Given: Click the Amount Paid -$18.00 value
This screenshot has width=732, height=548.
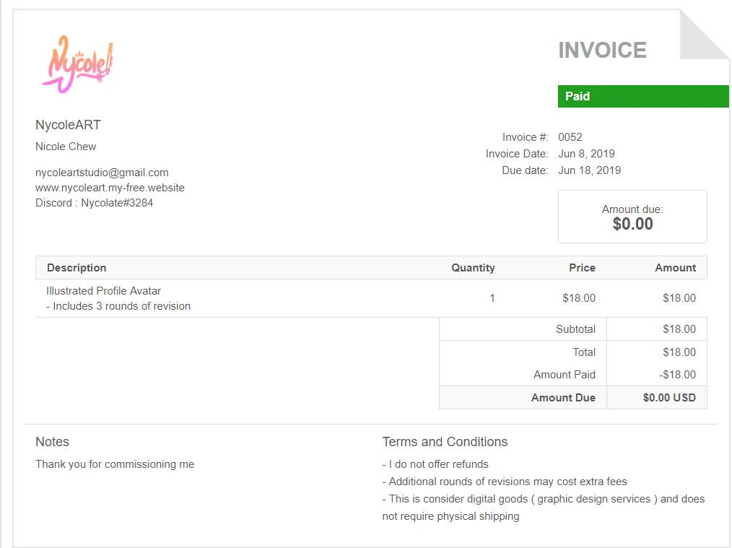Looking at the screenshot, I should (x=679, y=375).
